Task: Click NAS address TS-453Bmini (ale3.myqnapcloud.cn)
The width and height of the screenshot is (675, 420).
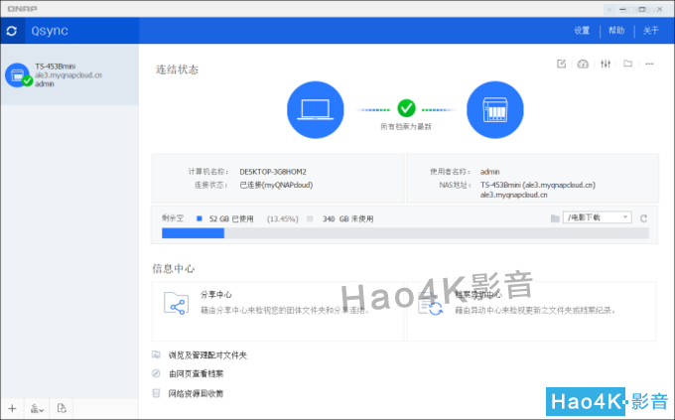Action: click(x=538, y=185)
